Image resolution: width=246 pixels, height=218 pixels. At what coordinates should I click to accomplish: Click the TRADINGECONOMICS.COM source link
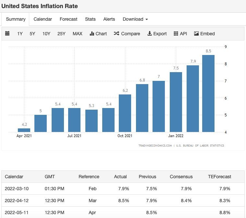[x=155, y=146]
